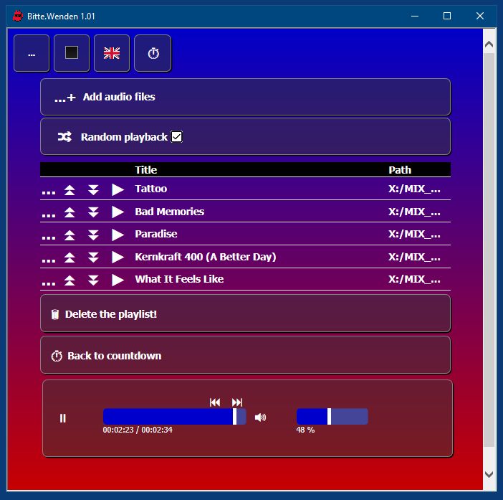503x500 pixels.
Task: Toggle the Random playback checkbox
Action: [x=176, y=137]
